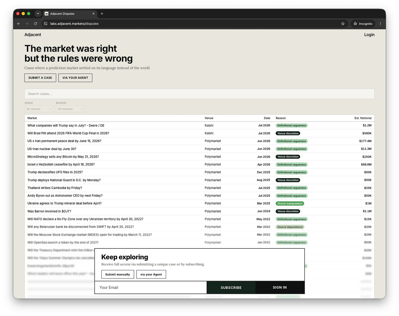The height and width of the screenshot is (316, 399).
Task: Expand the tab search chevron
Action: pos(38,14)
